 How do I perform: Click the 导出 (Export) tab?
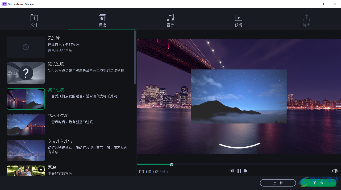pyautogui.click(x=306, y=20)
